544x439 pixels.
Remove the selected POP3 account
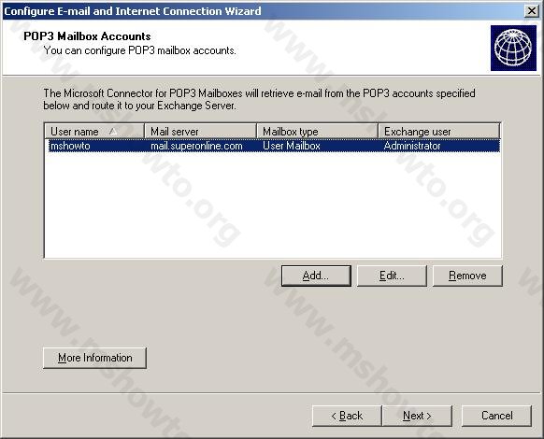(467, 276)
